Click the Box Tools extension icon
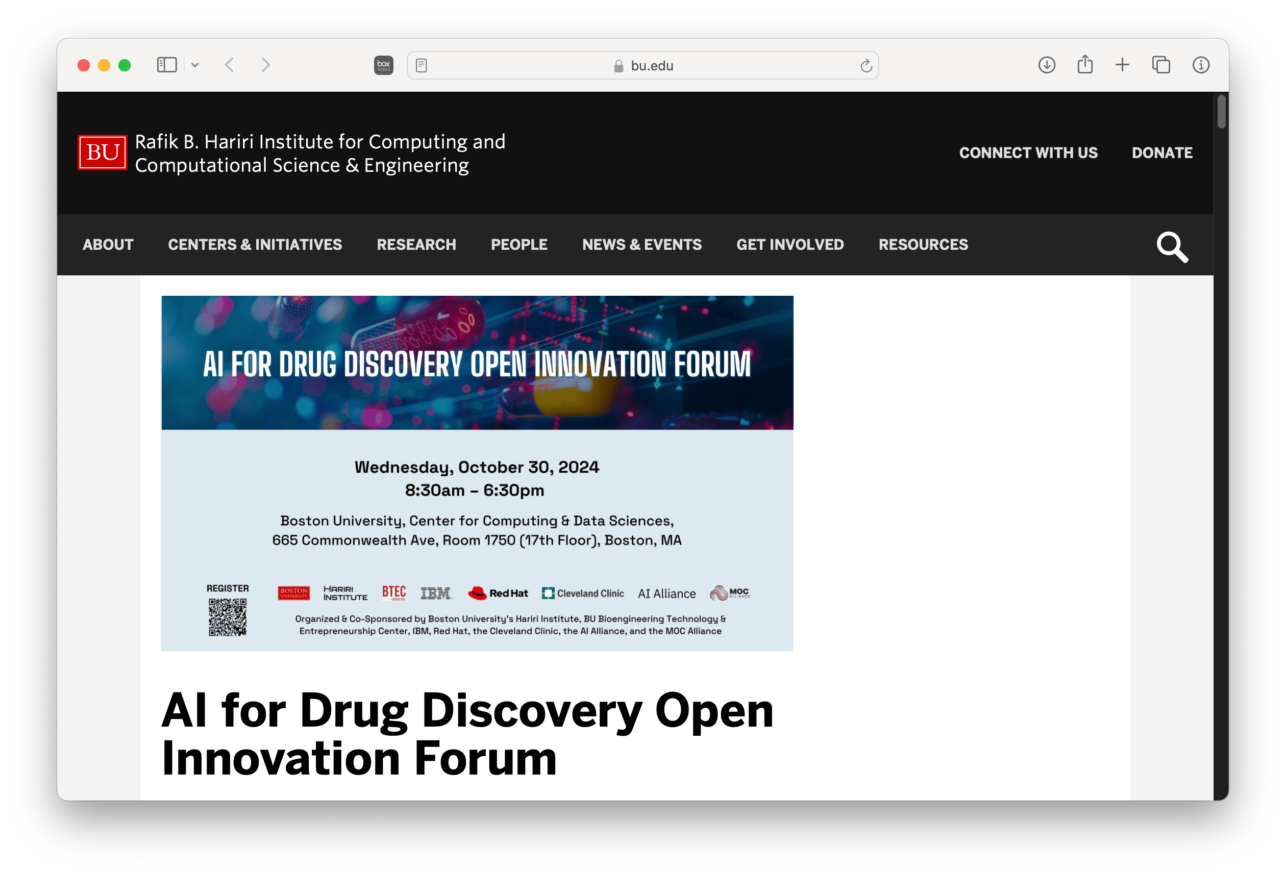 [x=383, y=65]
